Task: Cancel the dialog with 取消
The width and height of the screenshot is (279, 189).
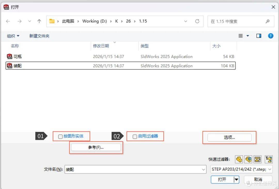Action: tap(258, 179)
